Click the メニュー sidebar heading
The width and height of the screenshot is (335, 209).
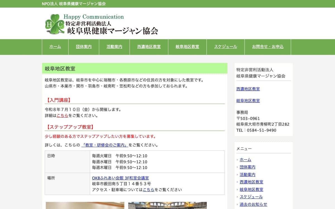pyautogui.click(x=244, y=149)
